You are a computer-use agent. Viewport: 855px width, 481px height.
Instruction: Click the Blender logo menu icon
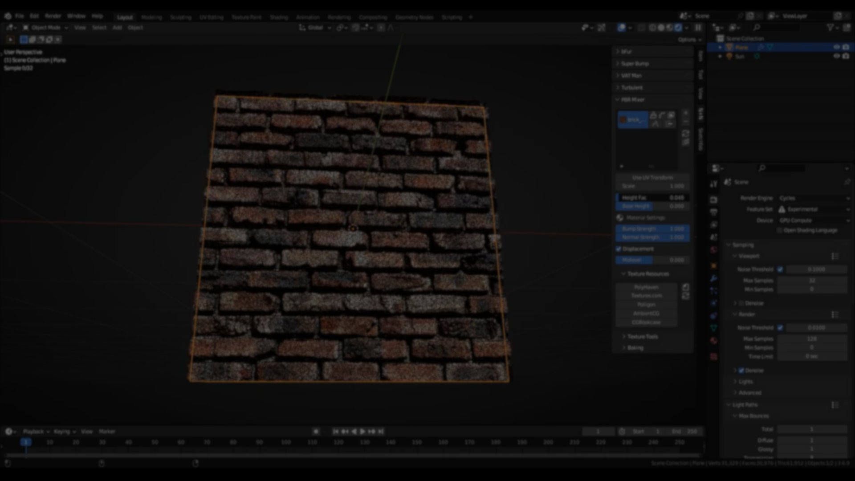click(x=8, y=16)
